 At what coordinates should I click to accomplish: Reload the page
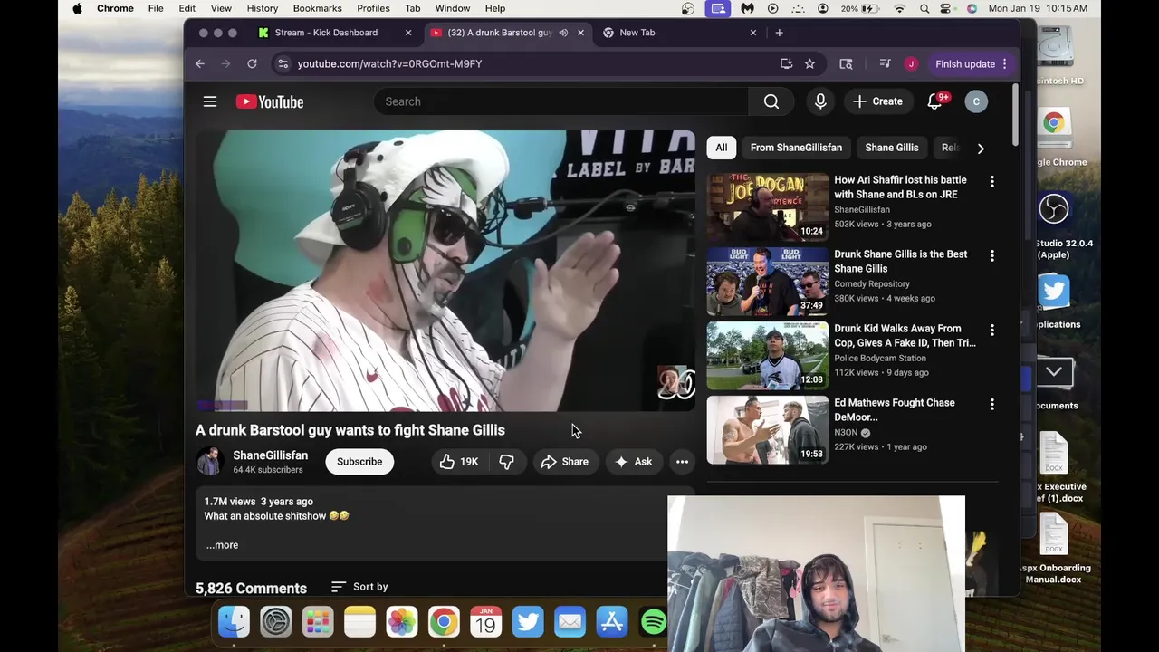252,63
